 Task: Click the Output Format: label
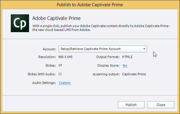[x=108, y=57]
